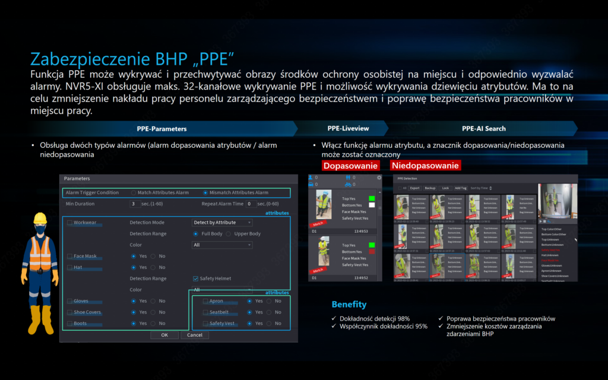The image size is (608, 380).
Task: Click the OK button in Parameters
Action: (x=164, y=335)
